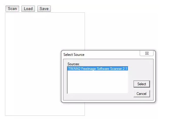Click the title bar area beside the X button
Screen dimensions: 182x119
click(x=112, y=54)
